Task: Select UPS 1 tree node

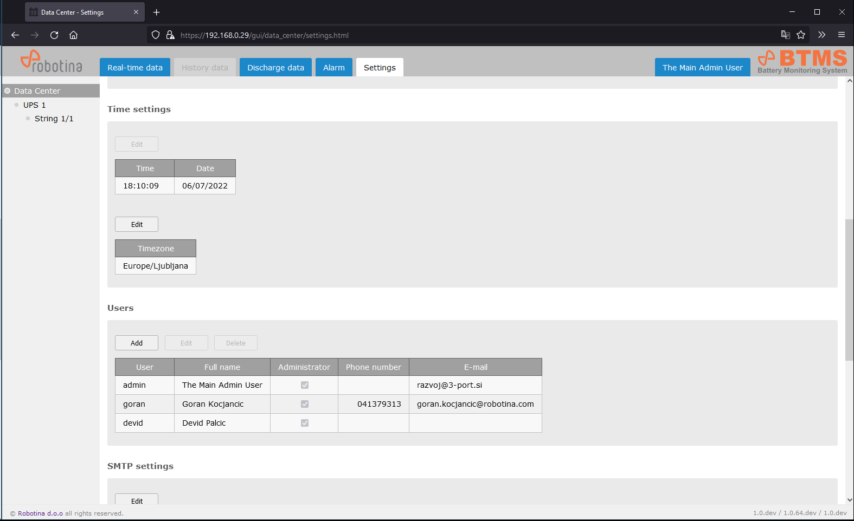Action: [34, 105]
